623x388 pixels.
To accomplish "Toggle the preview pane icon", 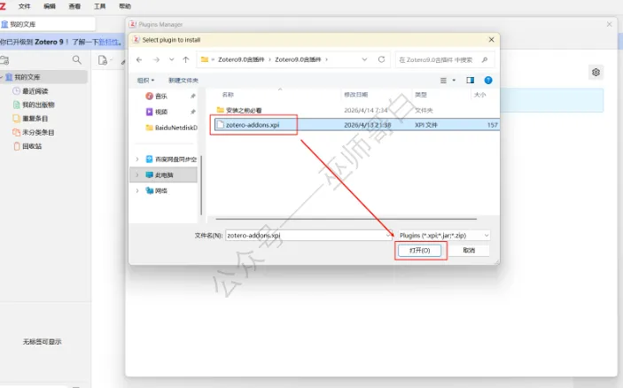I will click(x=470, y=81).
